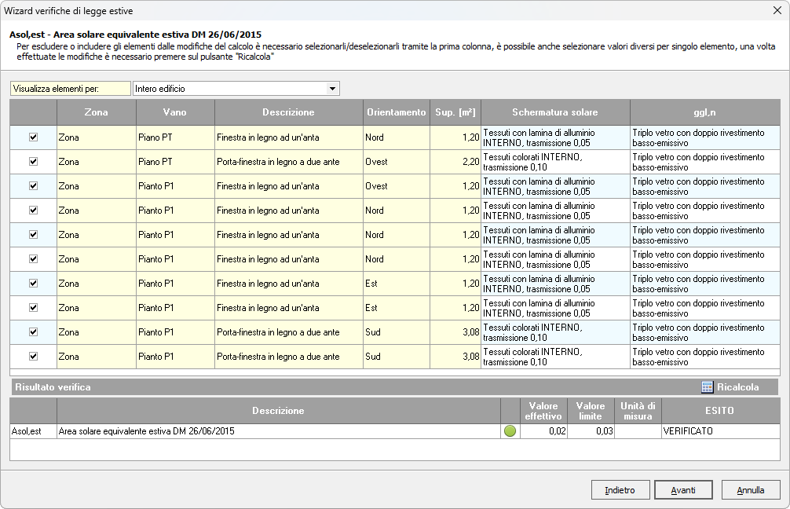
Task: Click the Valore limite 0,03 cell
Action: pos(591,431)
